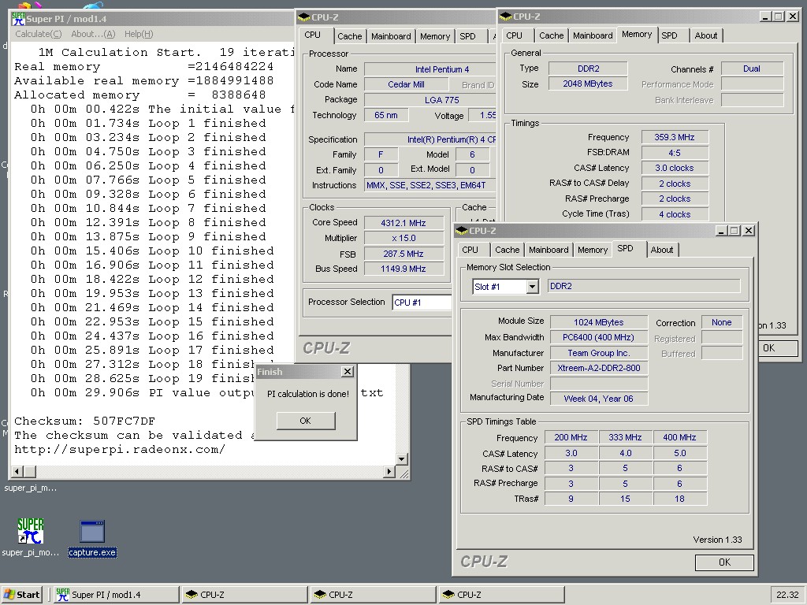Click the http://superpi.radeonx.com/ URL text

[120, 449]
